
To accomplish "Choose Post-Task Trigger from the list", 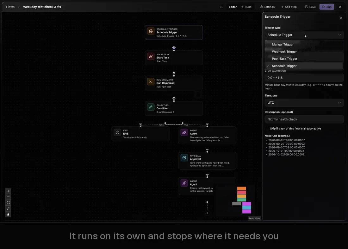I will pyautogui.click(x=304, y=58).
